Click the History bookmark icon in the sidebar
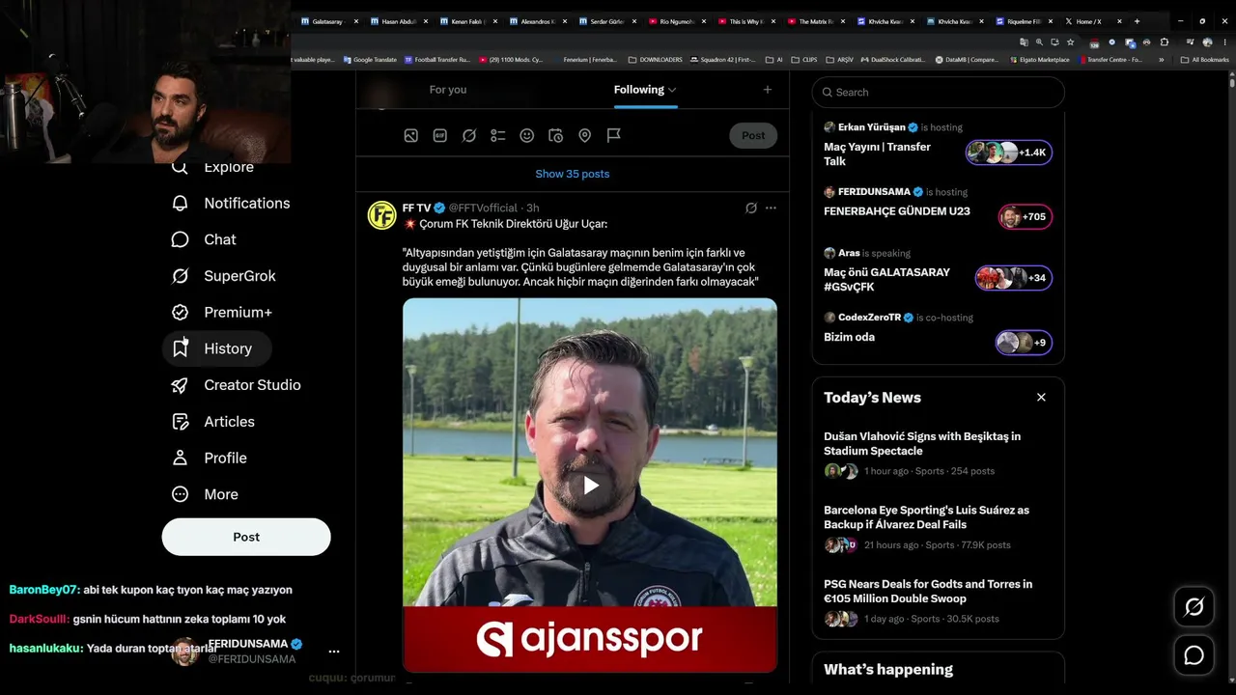The height and width of the screenshot is (695, 1236). [x=180, y=348]
